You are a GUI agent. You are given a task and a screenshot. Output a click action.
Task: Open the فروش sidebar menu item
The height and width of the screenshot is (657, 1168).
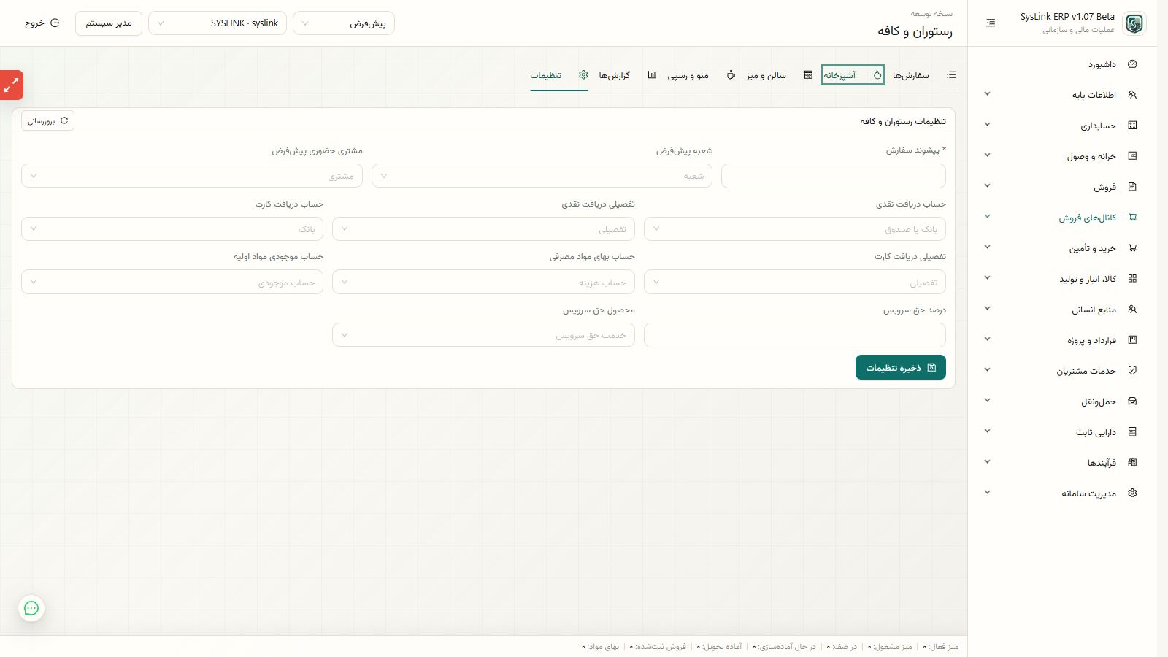pyautogui.click(x=1104, y=187)
